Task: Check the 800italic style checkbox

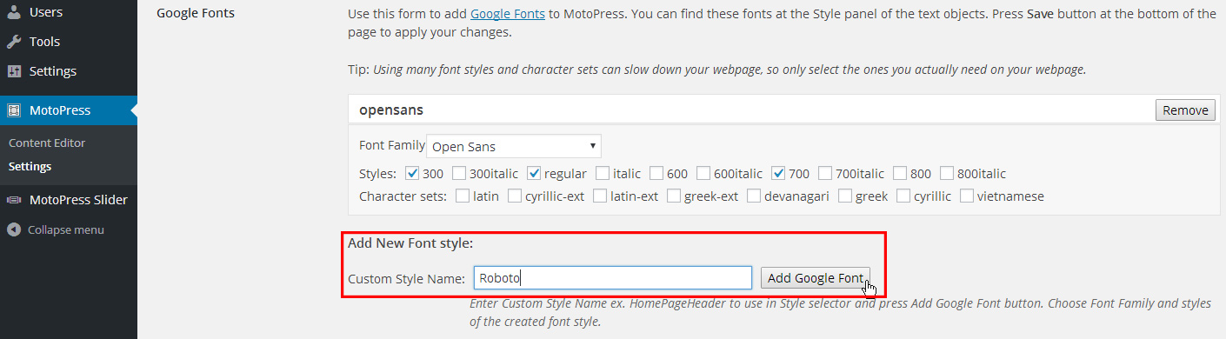Action: [x=948, y=173]
